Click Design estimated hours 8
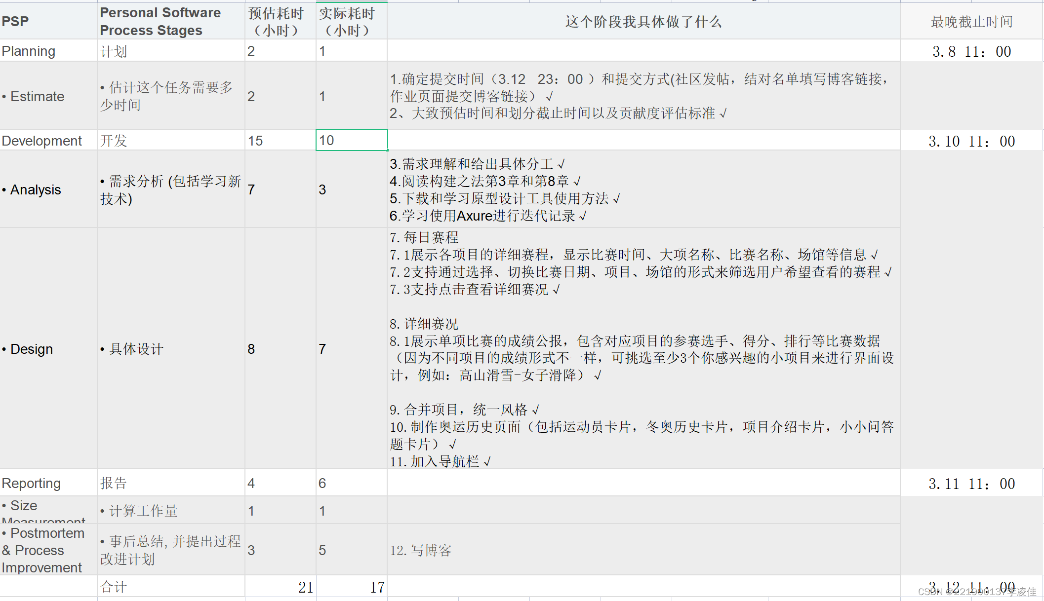 280,348
